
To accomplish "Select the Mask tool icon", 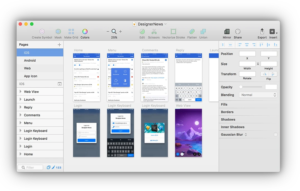I will (x=58, y=32).
